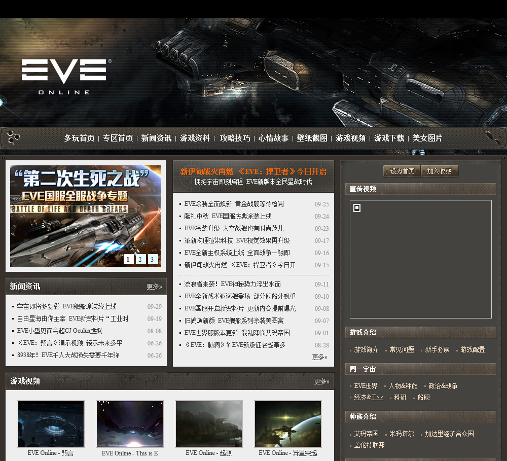Click the EVE Online - 预言 video caption
Image resolution: width=507 pixels, height=461 pixels.
tap(51, 453)
